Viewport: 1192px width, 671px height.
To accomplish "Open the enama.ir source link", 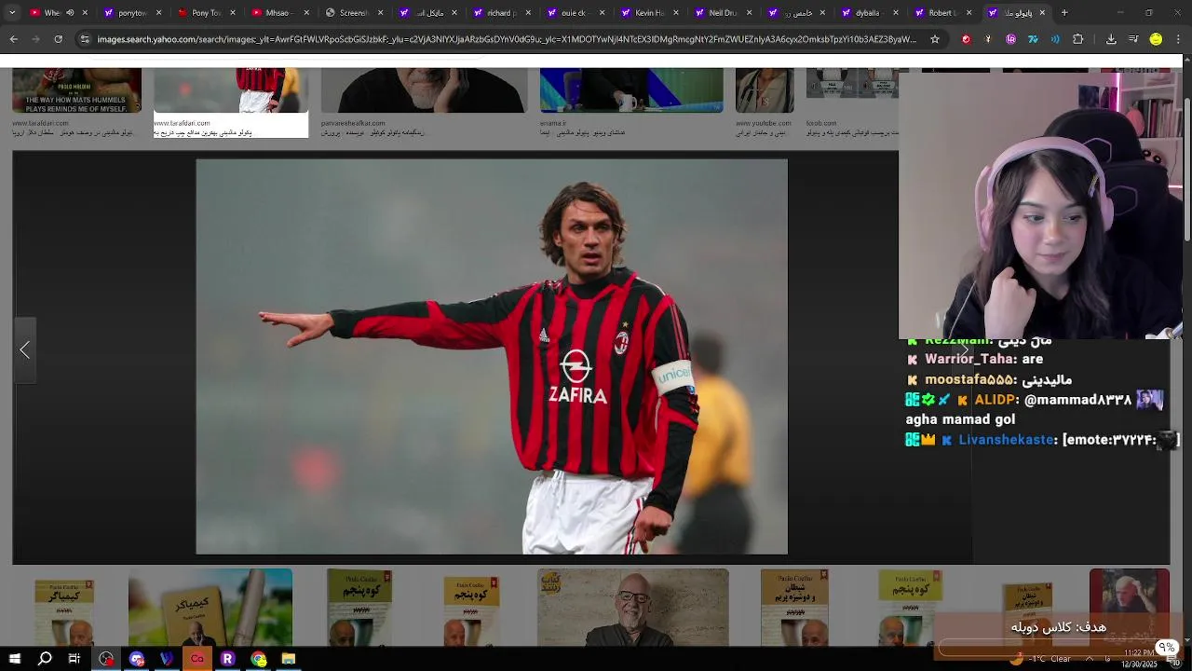I will pos(551,123).
